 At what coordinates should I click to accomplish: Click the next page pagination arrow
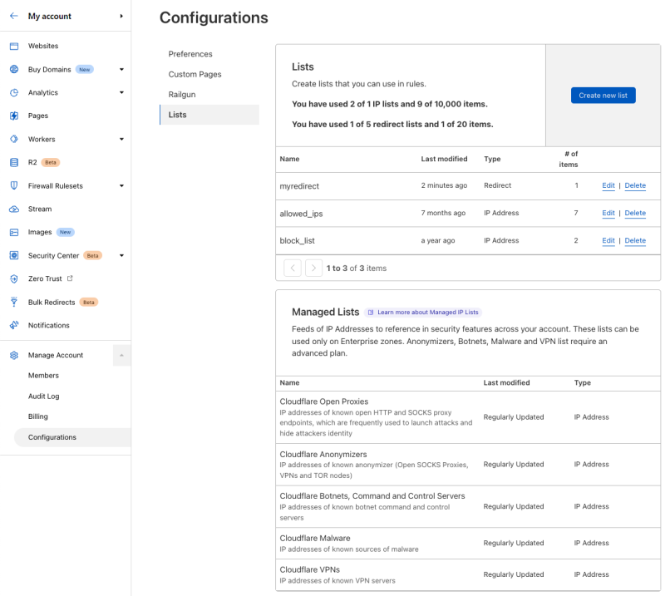(313, 268)
